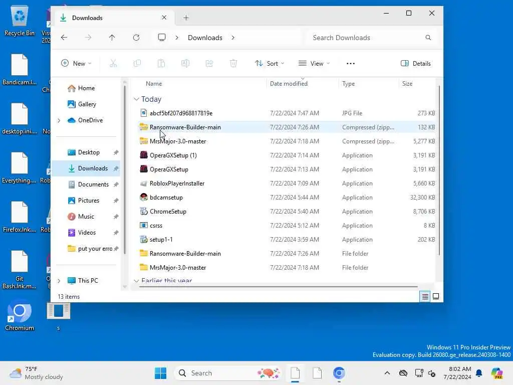Sort by Name column header
Screen dimensions: 513x385
[x=154, y=84]
